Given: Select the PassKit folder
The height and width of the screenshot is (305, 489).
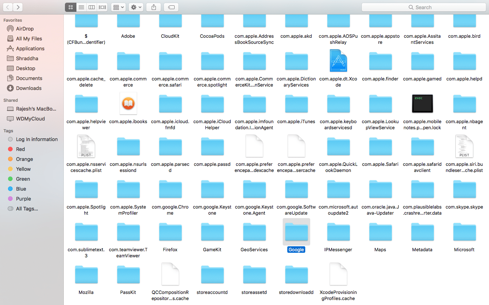Looking at the screenshot, I should click(128, 275).
